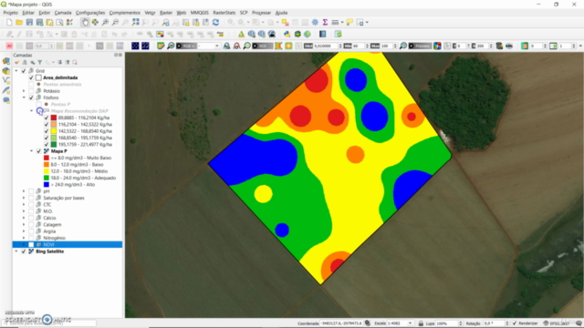Viewport: 584px width, 328px height.
Task: Click the green triangle plugin icon
Action: 241,35
